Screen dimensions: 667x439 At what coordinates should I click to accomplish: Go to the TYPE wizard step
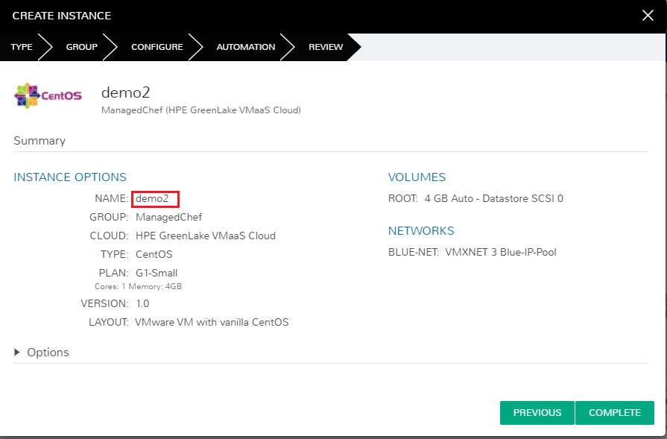[22, 47]
